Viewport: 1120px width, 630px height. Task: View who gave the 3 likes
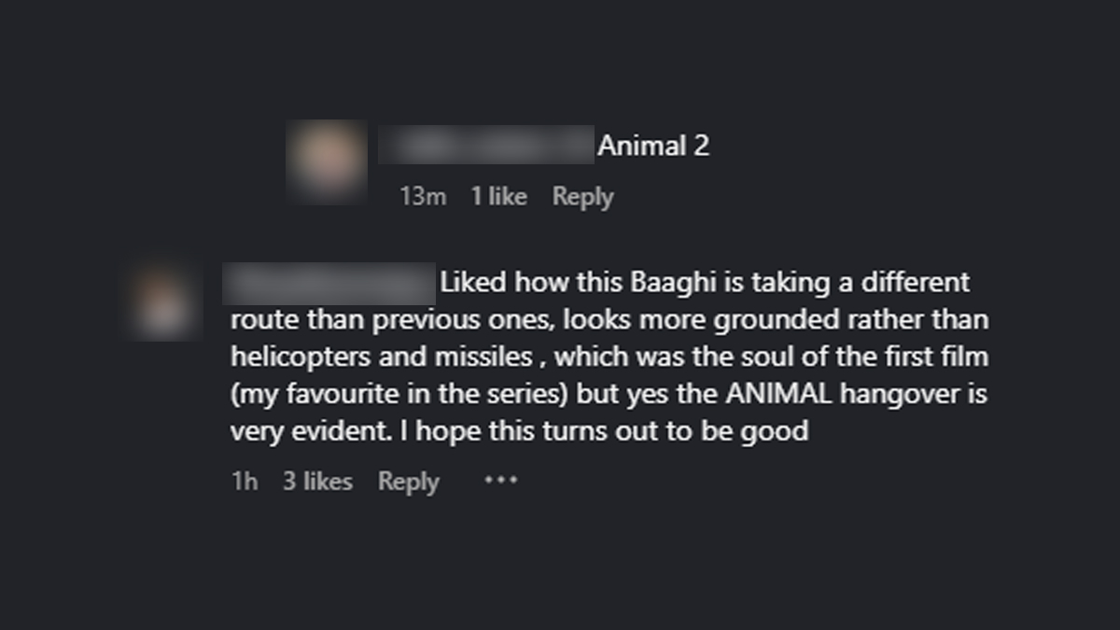(x=317, y=482)
